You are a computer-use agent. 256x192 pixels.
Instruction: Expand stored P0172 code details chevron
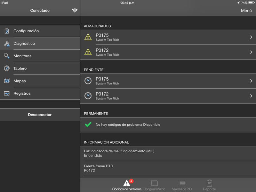click(251, 52)
